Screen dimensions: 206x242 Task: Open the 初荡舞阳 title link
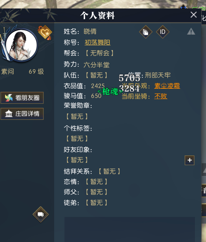pos(97,42)
